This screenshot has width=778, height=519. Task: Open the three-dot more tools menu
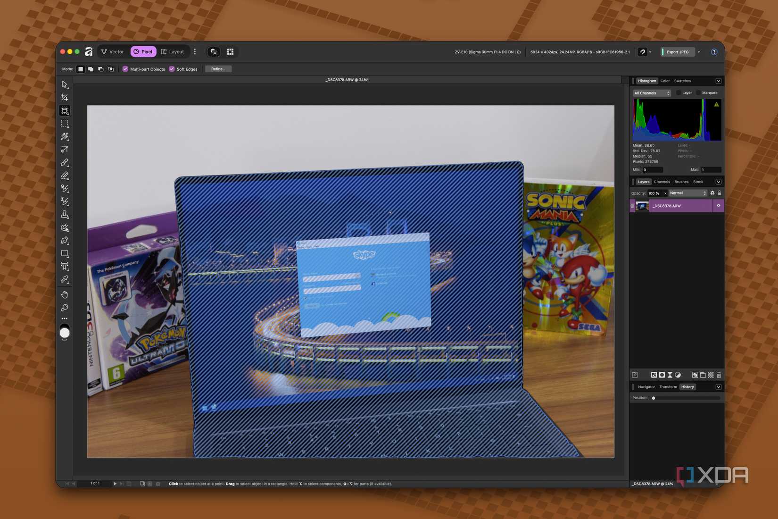(x=65, y=318)
